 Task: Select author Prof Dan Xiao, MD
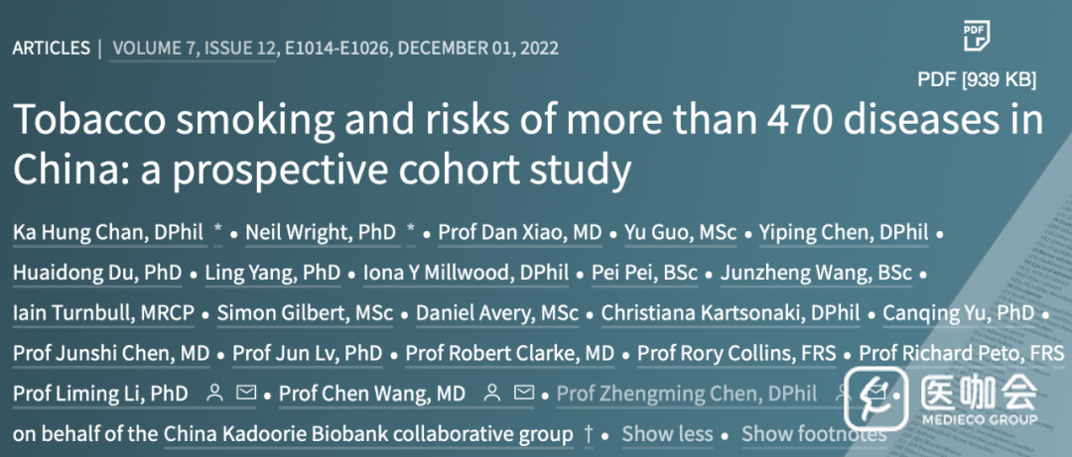[x=520, y=233]
